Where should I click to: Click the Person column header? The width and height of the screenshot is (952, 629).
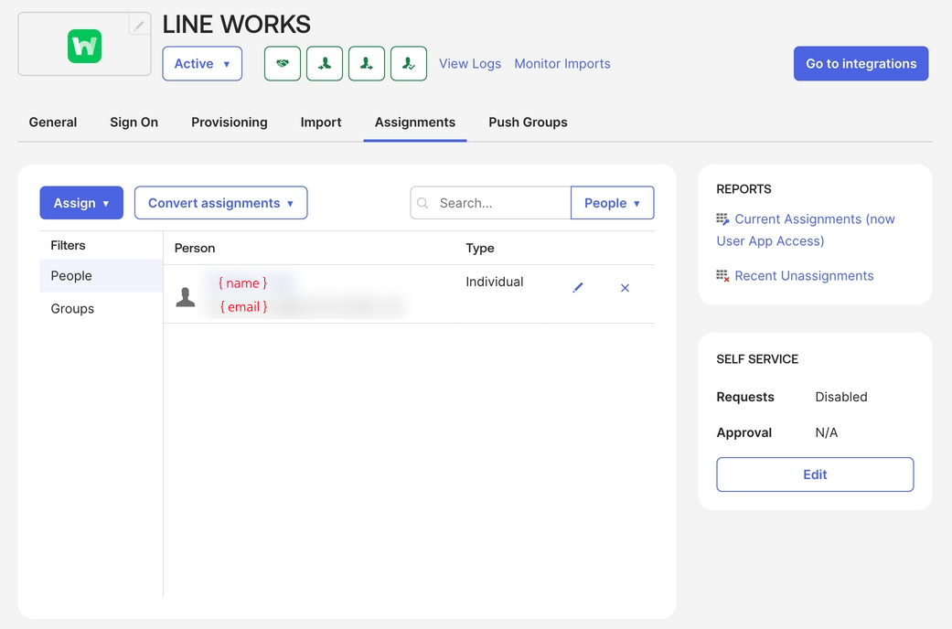click(x=195, y=248)
